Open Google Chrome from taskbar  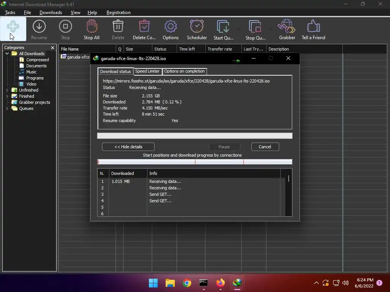tap(187, 283)
